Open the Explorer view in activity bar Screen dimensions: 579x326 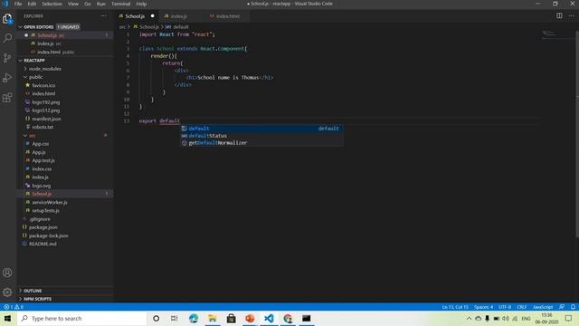(x=7, y=19)
